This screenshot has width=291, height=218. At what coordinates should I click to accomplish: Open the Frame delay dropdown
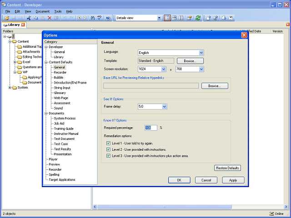coord(164,107)
